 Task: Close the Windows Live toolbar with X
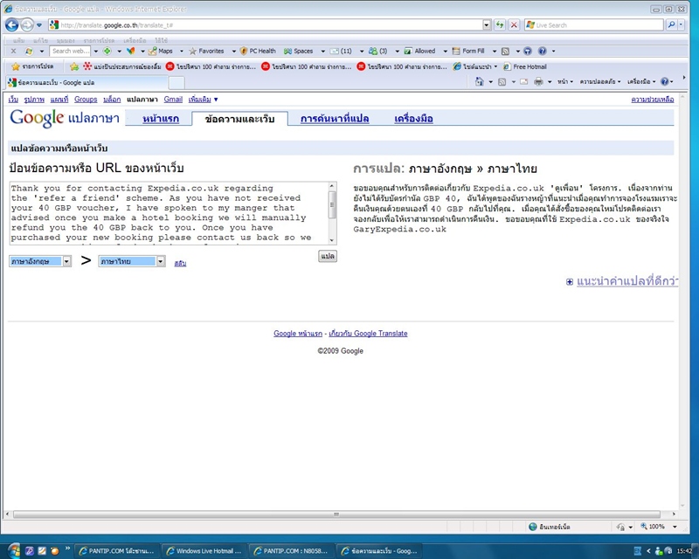click(13, 52)
